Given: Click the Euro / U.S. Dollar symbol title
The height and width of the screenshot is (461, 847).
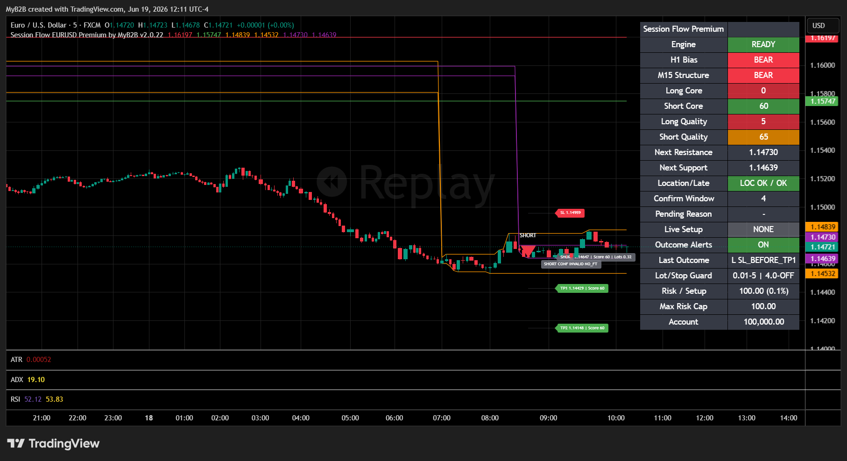Looking at the screenshot, I should 38,25.
